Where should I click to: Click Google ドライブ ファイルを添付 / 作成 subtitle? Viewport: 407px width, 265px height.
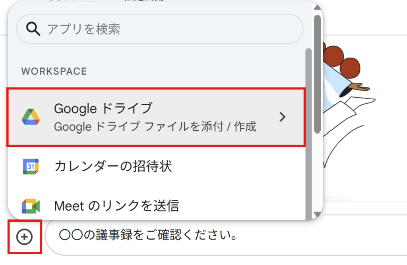coord(155,127)
